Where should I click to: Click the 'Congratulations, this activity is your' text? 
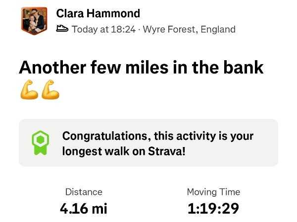click(157, 136)
